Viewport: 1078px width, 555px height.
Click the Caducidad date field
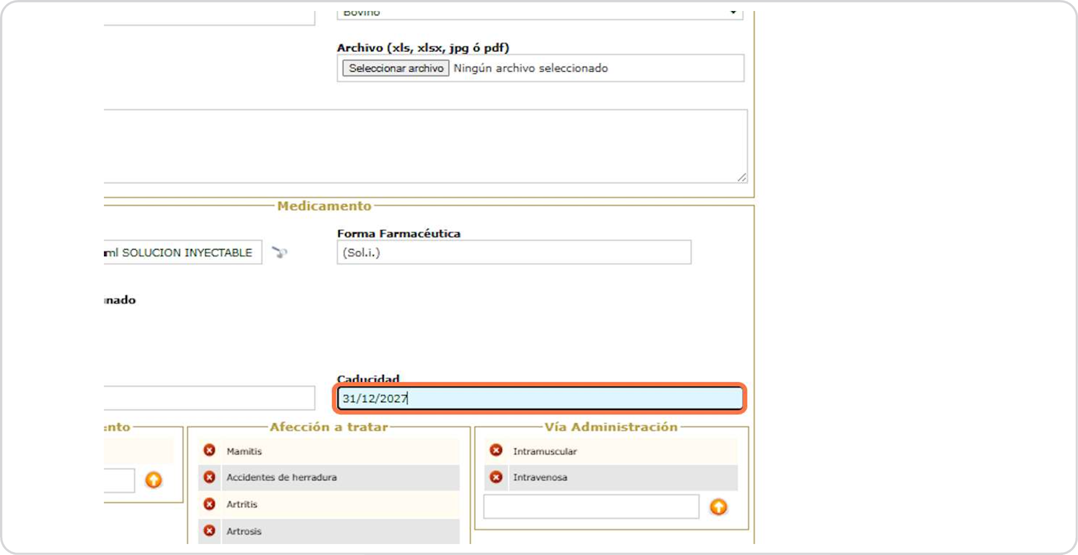539,398
